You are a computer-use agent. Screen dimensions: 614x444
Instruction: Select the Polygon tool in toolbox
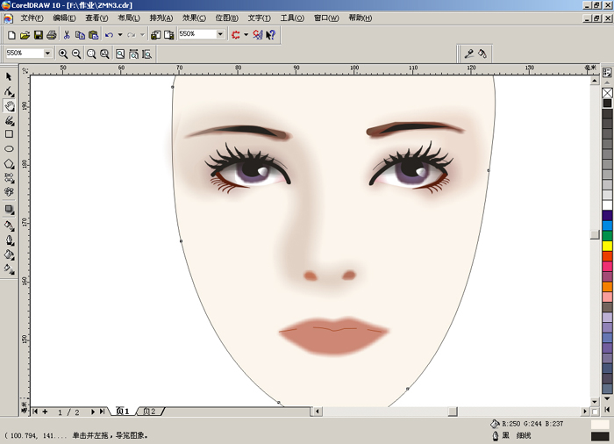click(9, 163)
